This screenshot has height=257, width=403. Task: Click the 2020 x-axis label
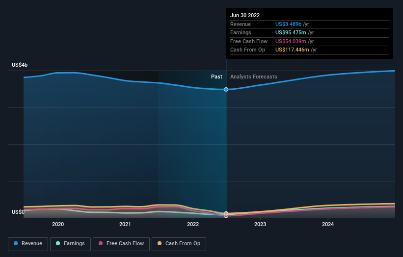tap(58, 224)
